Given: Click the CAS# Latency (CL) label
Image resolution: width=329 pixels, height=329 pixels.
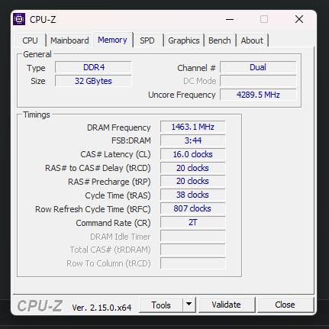Looking at the screenshot, I should point(115,154).
